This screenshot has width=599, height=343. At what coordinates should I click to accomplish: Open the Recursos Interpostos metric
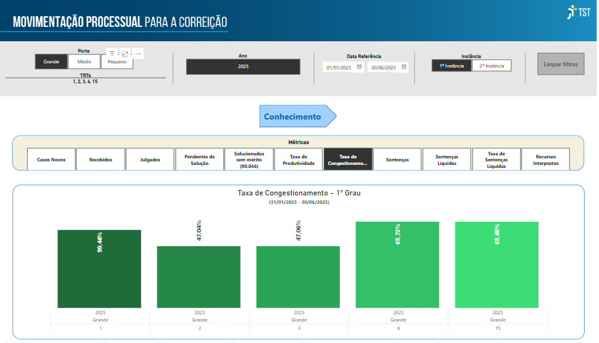(x=545, y=160)
